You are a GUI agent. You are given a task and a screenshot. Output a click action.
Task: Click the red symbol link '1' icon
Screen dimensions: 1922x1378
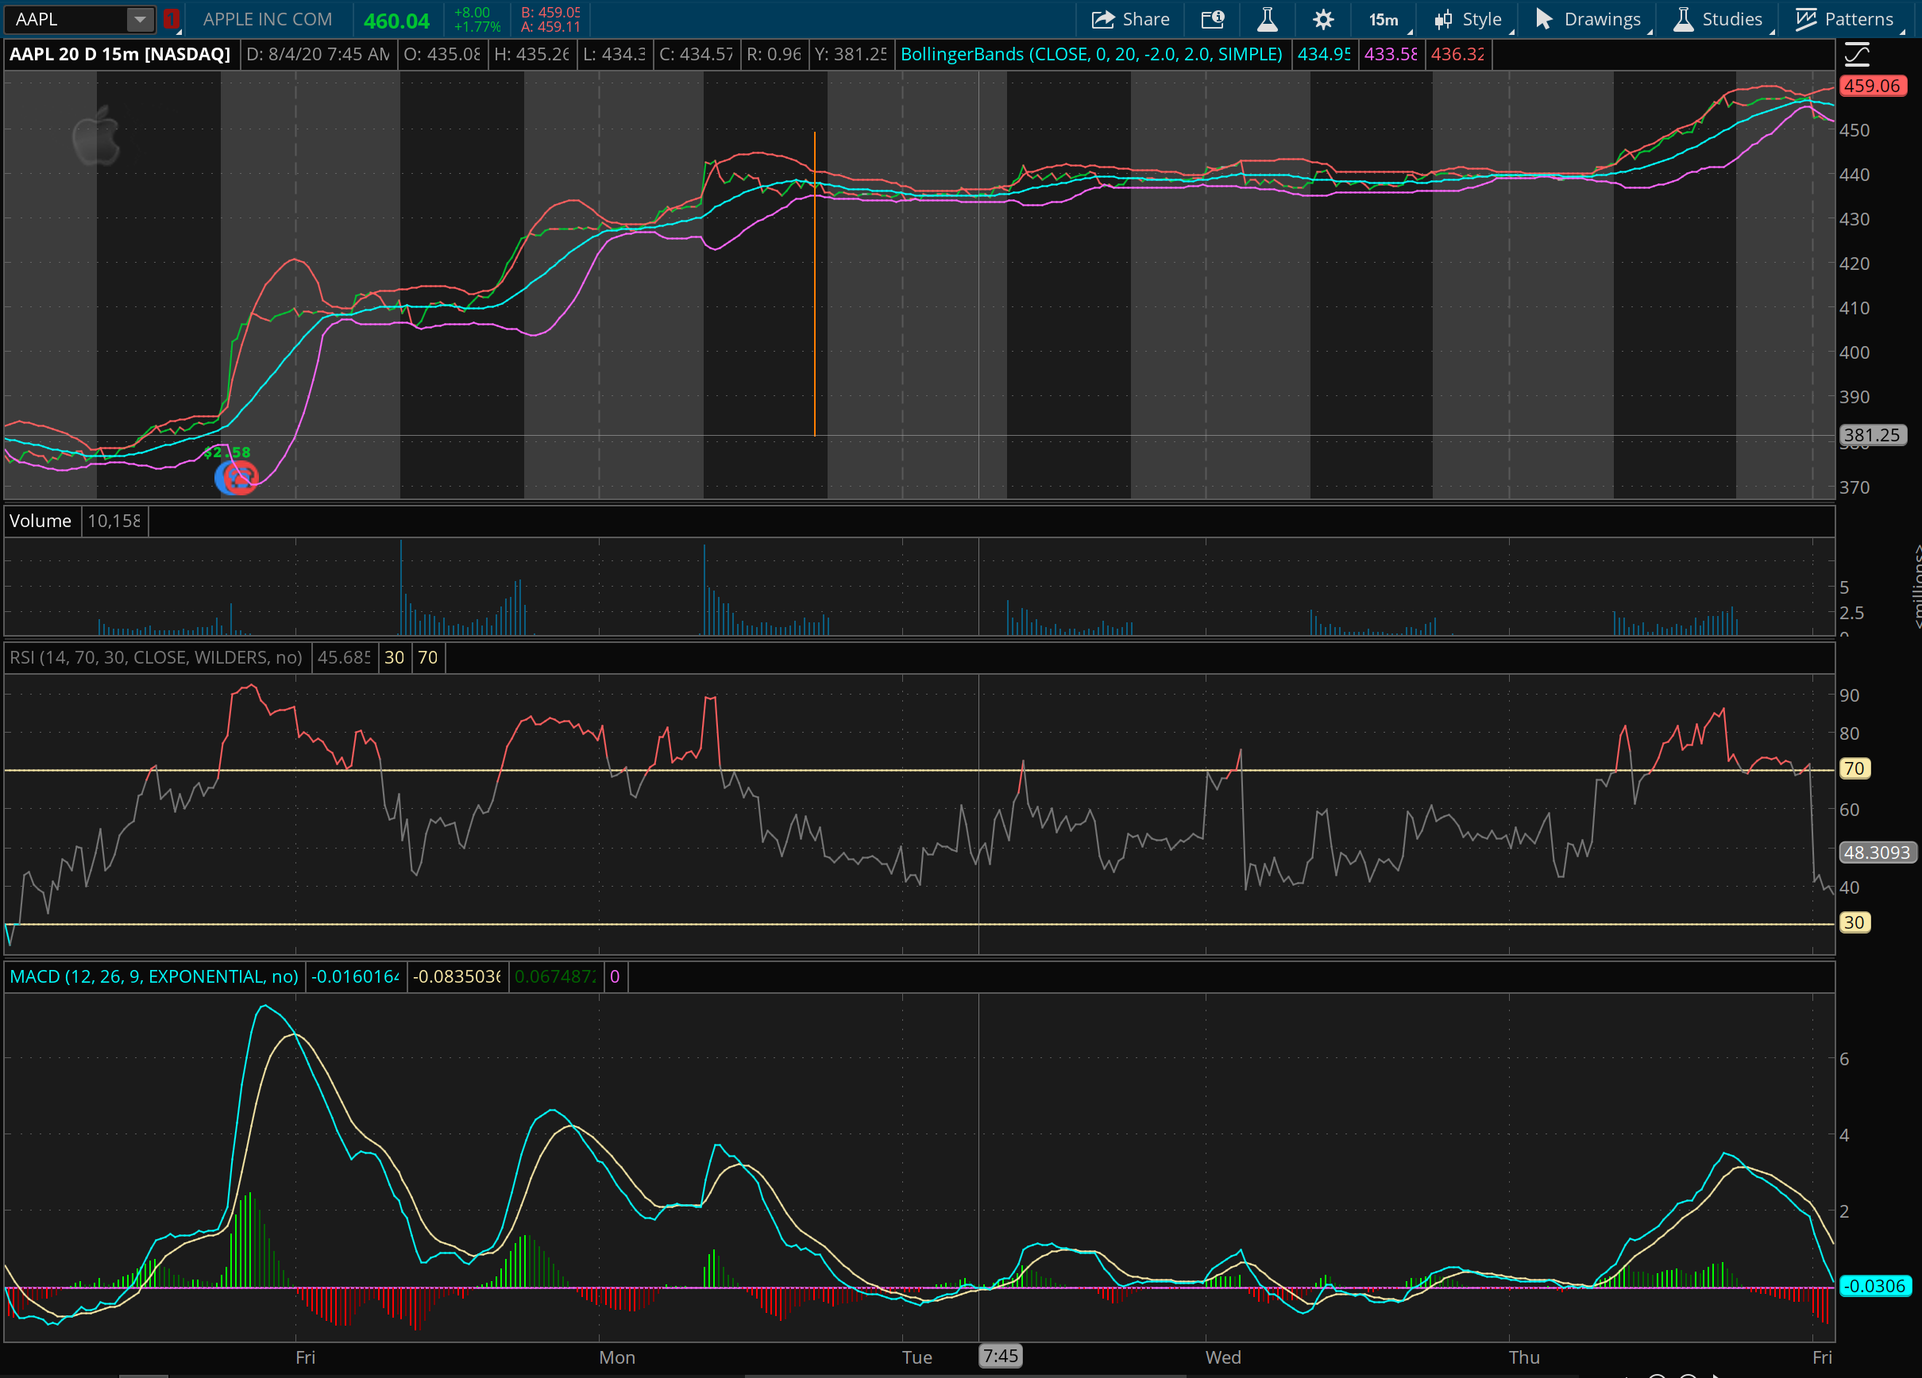[x=172, y=20]
